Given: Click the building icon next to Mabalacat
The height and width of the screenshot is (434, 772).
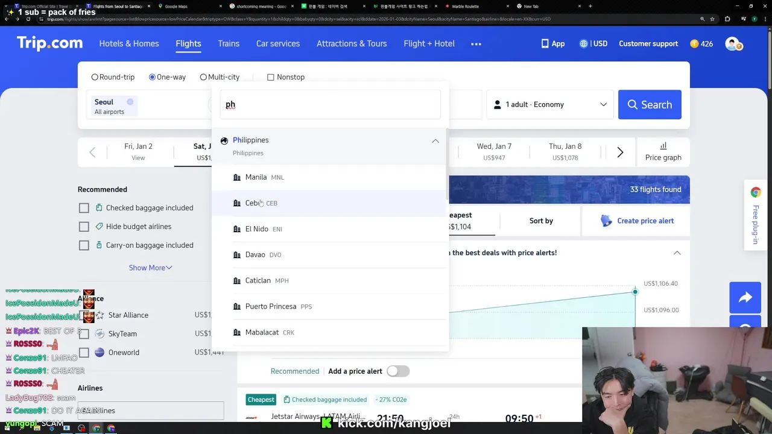Looking at the screenshot, I should click(x=237, y=332).
